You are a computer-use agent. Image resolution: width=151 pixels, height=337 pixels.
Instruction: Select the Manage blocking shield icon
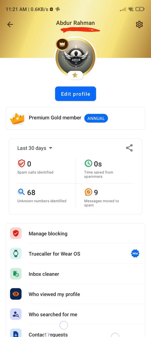point(16,233)
